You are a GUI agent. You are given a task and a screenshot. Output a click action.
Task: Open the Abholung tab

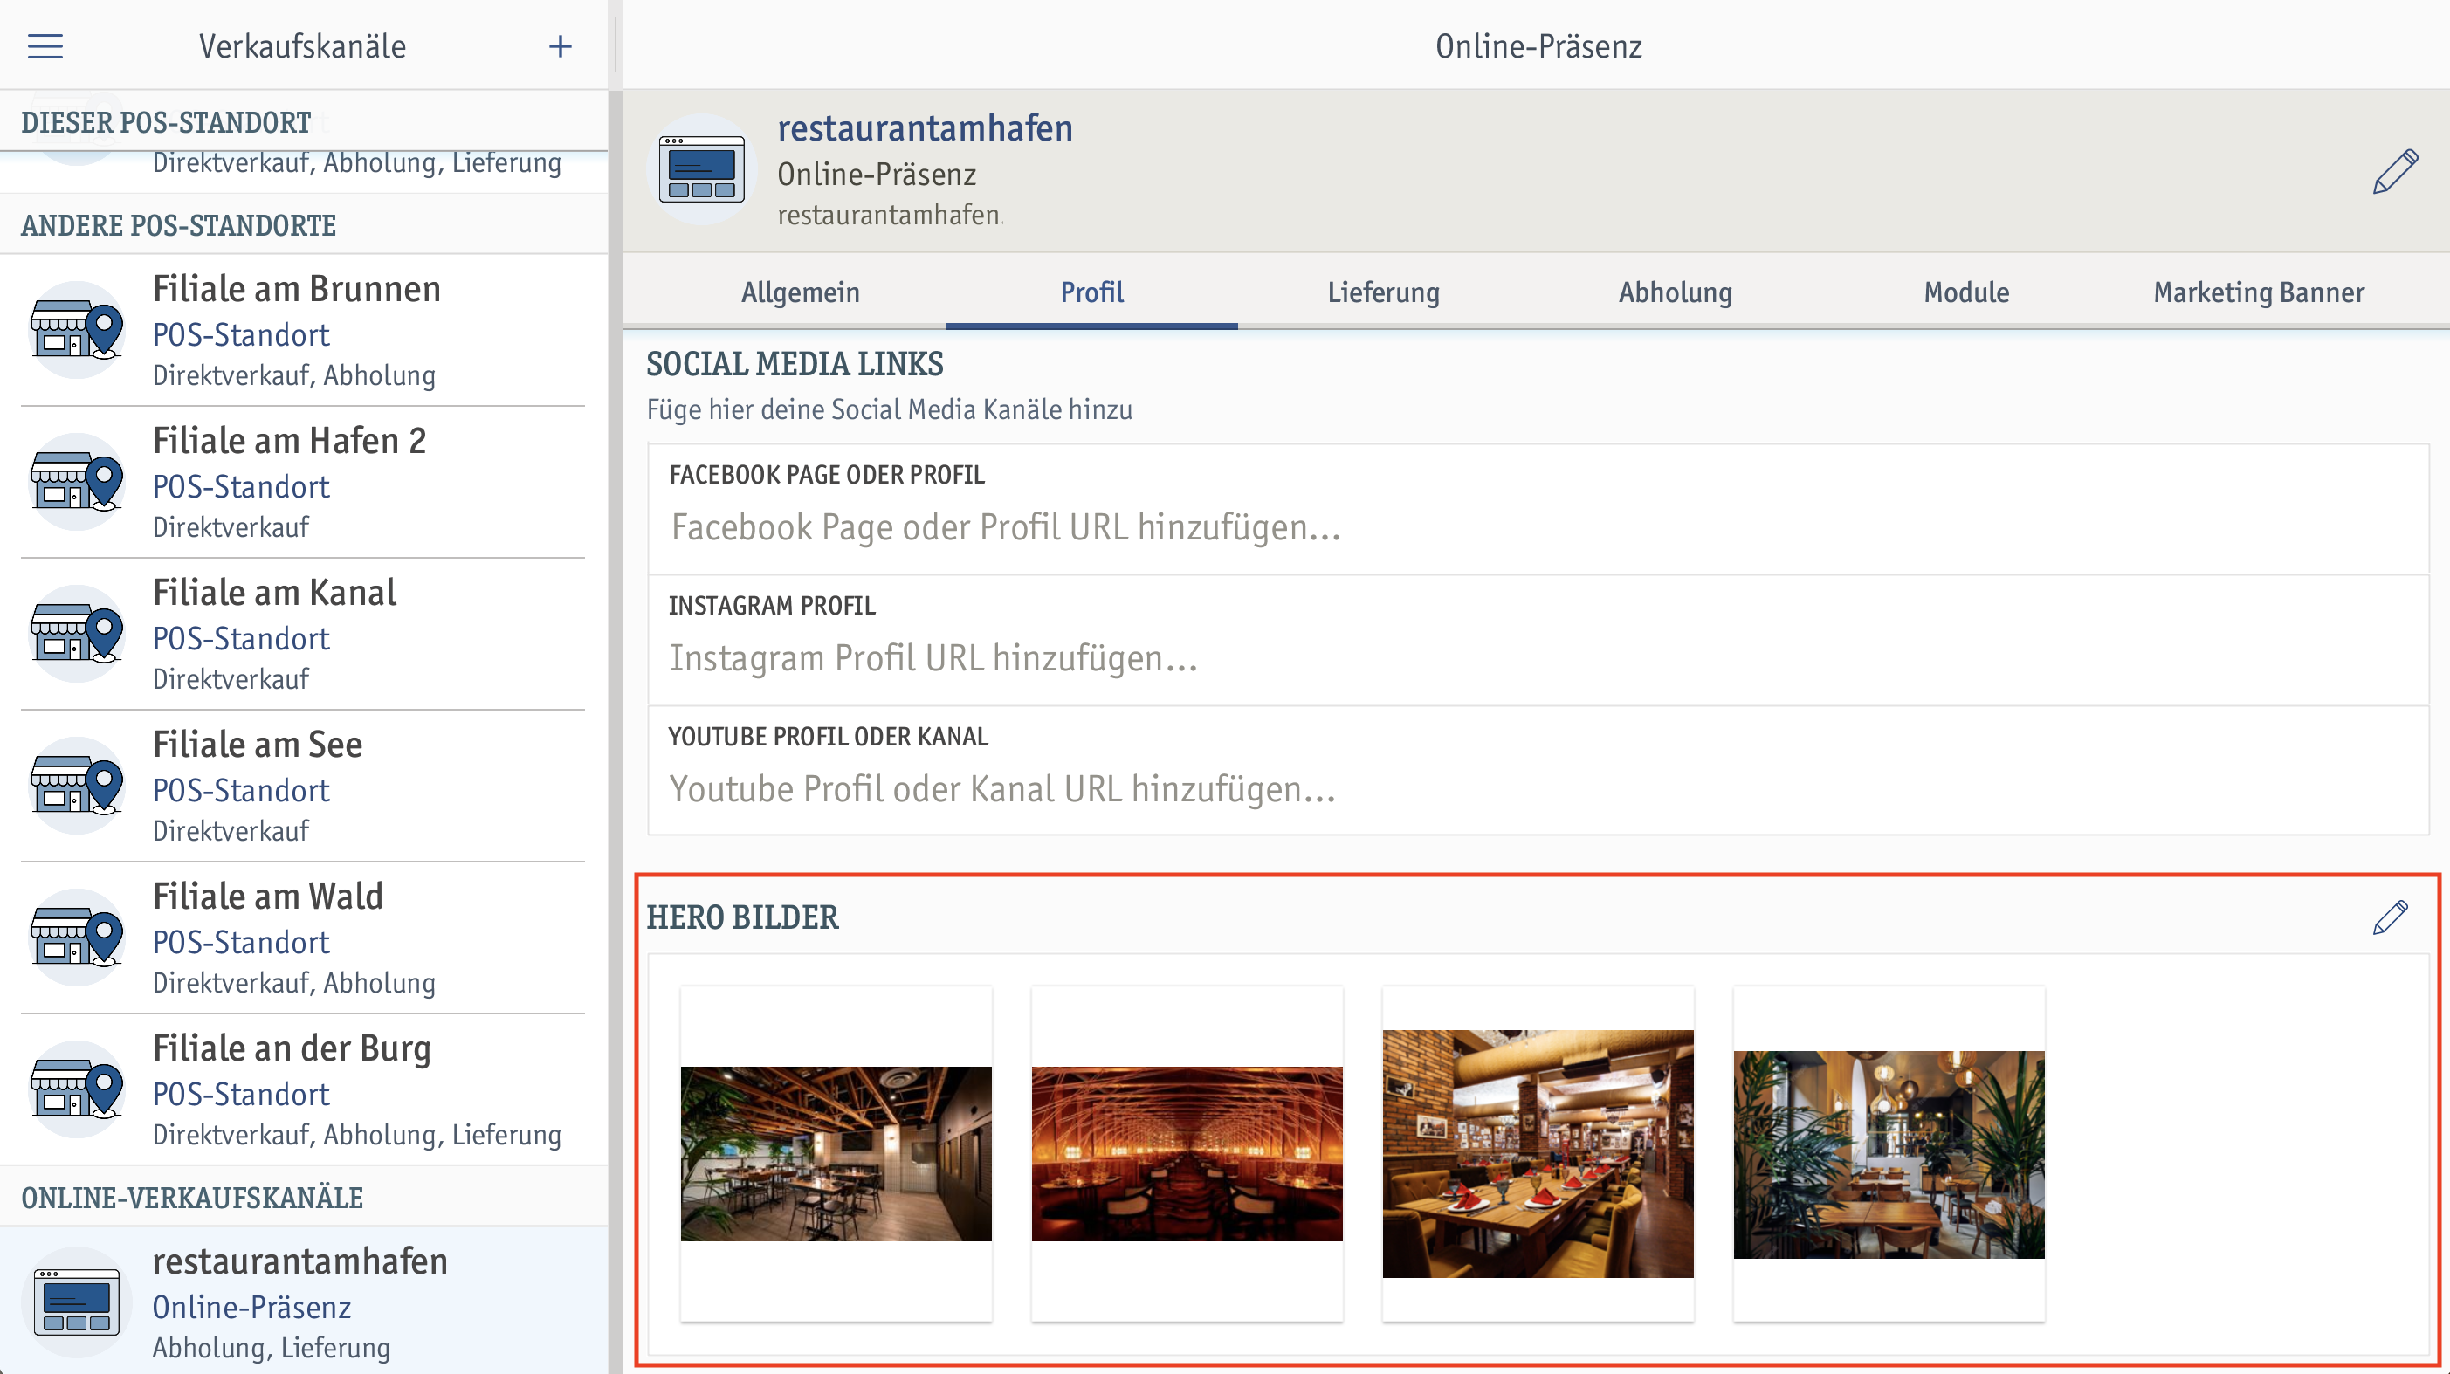pos(1675,292)
